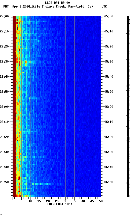
Task: Click the '25' frequency axis label
Action: click(57, 201)
